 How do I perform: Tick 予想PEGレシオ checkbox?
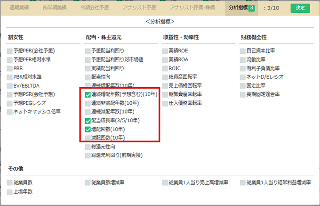click(x=9, y=103)
